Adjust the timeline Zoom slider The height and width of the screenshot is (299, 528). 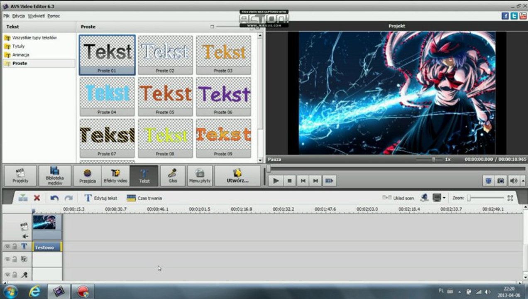[x=469, y=198]
